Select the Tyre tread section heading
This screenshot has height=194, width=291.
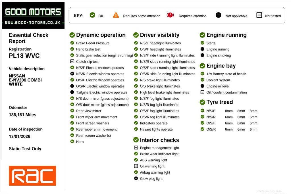point(219,102)
